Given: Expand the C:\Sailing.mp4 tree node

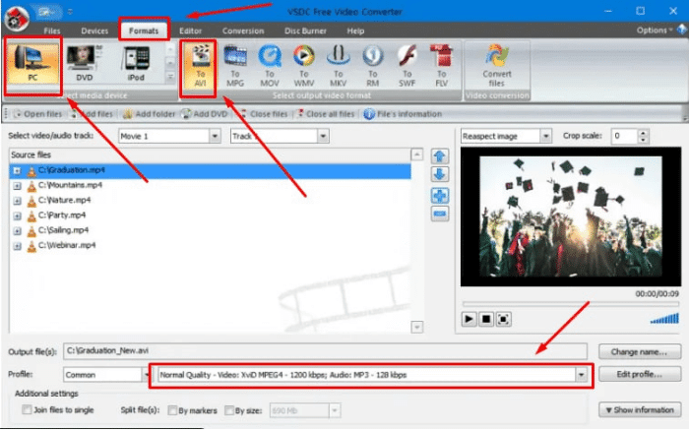Looking at the screenshot, I should 17,230.
